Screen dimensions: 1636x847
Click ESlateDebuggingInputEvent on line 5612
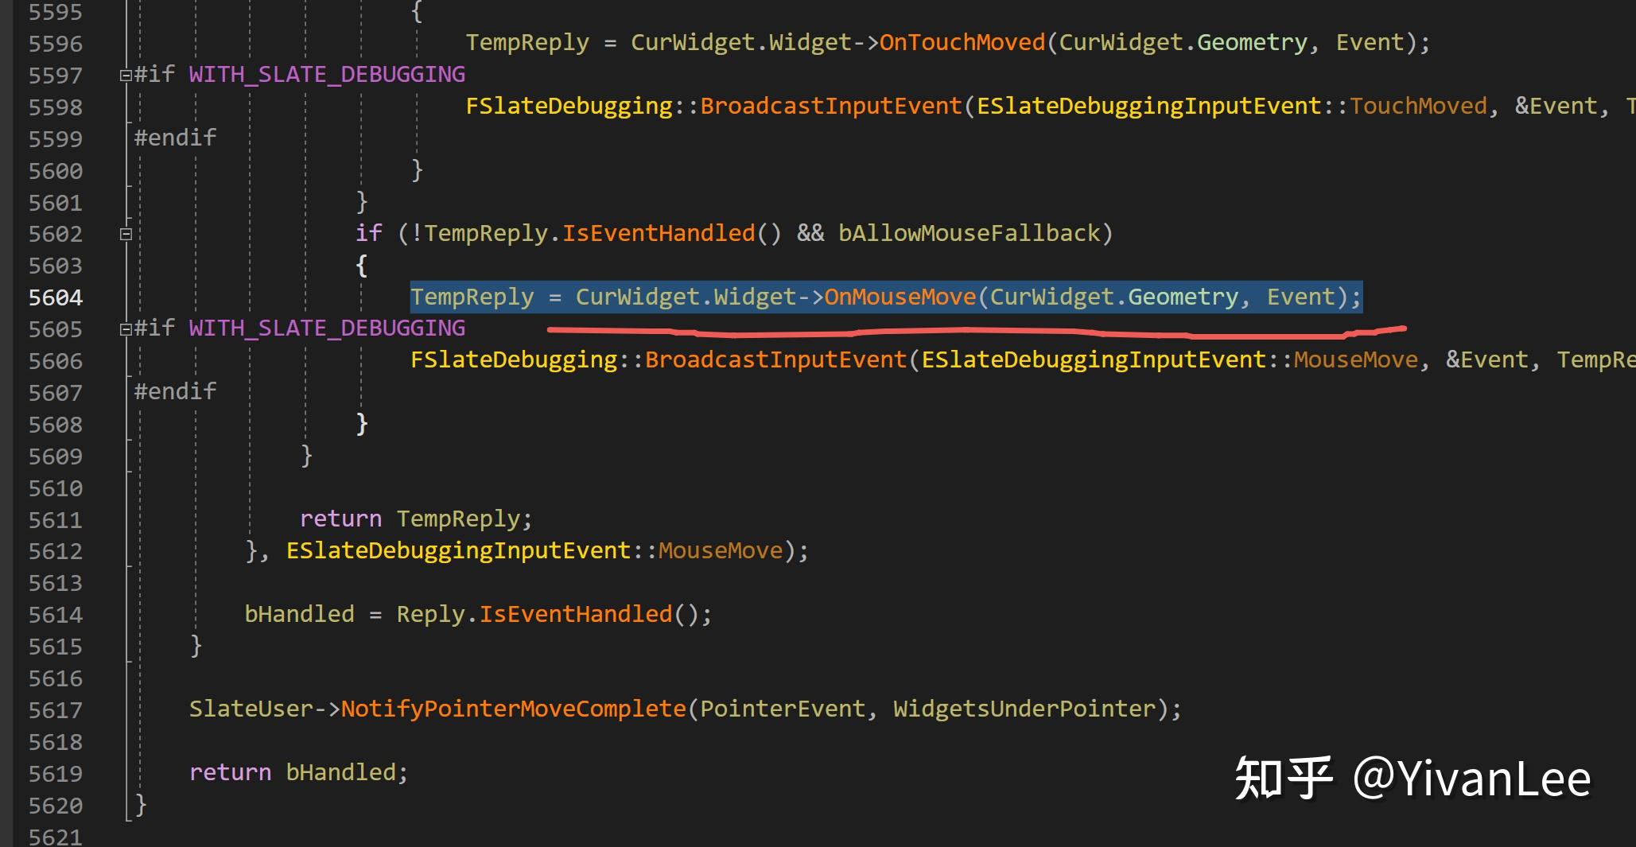pos(458,551)
